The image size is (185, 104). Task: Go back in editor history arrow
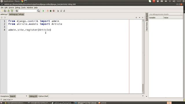click(x=2, y=17)
